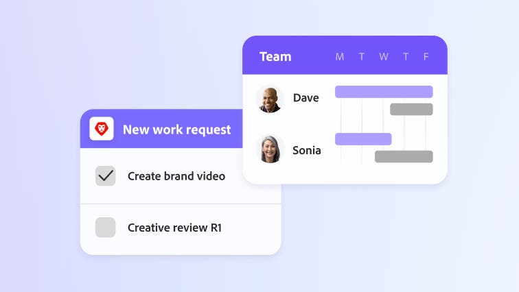Click Sonia's profile avatar
This screenshot has height=292, width=519.
pyautogui.click(x=270, y=149)
